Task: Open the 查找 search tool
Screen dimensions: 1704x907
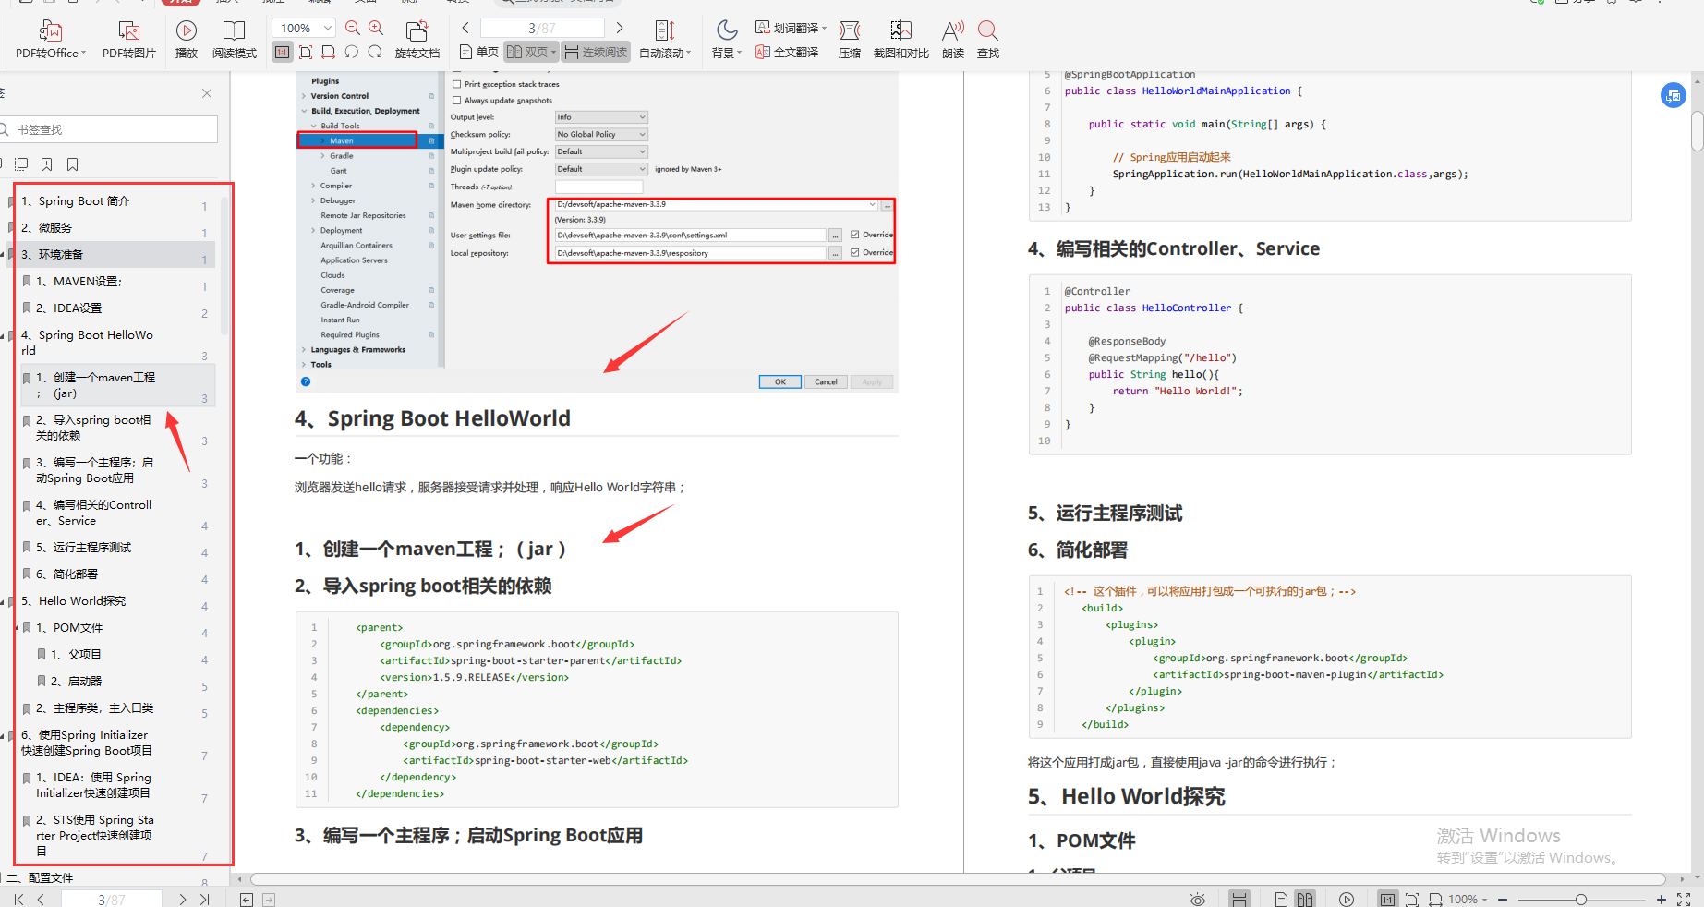Action: (988, 40)
